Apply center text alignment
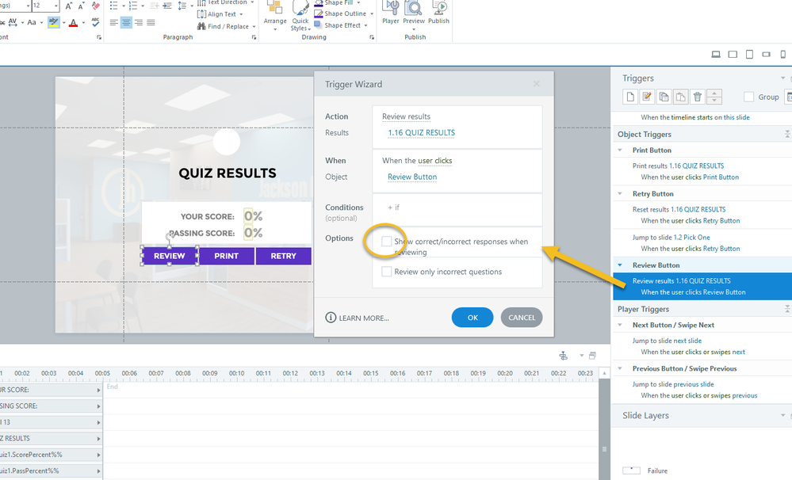 click(126, 22)
